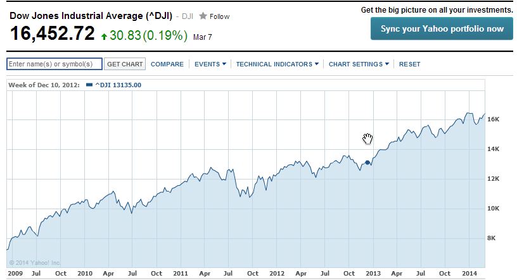Viewport: 517px width, 280px height.
Task: Expand the TECHNICAL INDICATORS dropdown
Action: click(x=278, y=64)
